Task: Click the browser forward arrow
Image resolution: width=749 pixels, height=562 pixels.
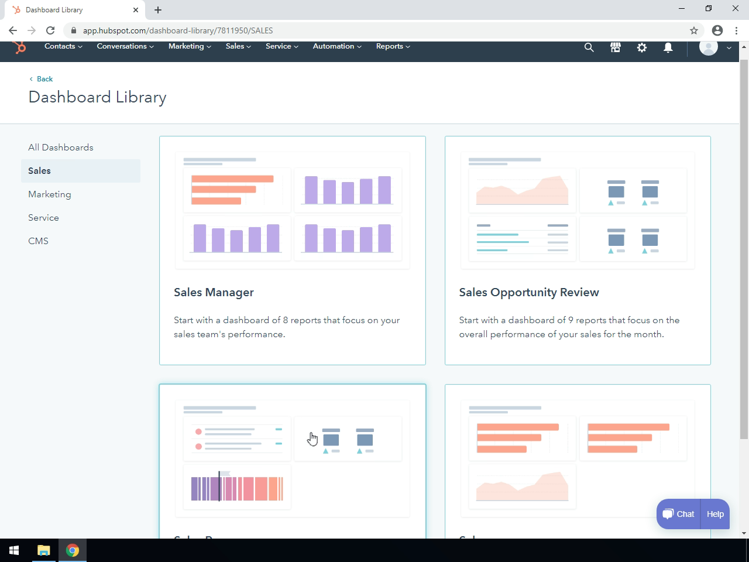Action: click(x=32, y=30)
